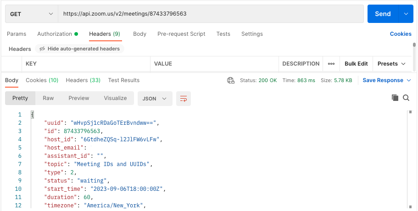This screenshot has height=211, width=418.
Task: Open the Pre-request Script tab
Action: pos(181,34)
